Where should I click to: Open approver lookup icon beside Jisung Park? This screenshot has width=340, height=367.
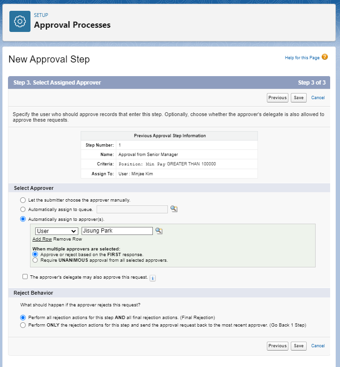[159, 231]
